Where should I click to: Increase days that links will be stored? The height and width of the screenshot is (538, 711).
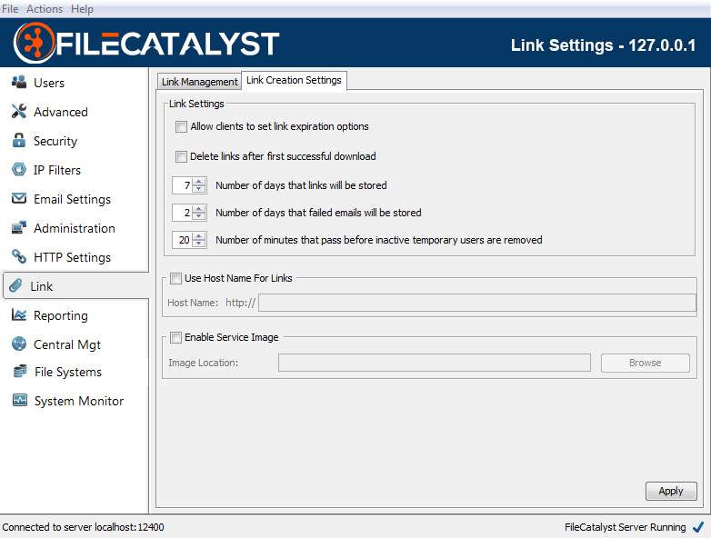coord(198,182)
